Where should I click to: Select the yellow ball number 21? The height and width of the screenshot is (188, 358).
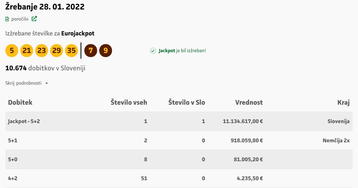[x=27, y=51]
